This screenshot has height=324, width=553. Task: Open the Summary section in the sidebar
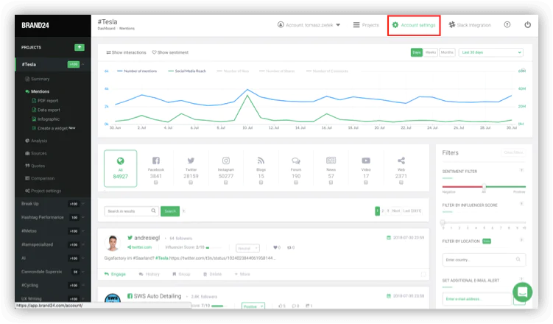[38, 79]
